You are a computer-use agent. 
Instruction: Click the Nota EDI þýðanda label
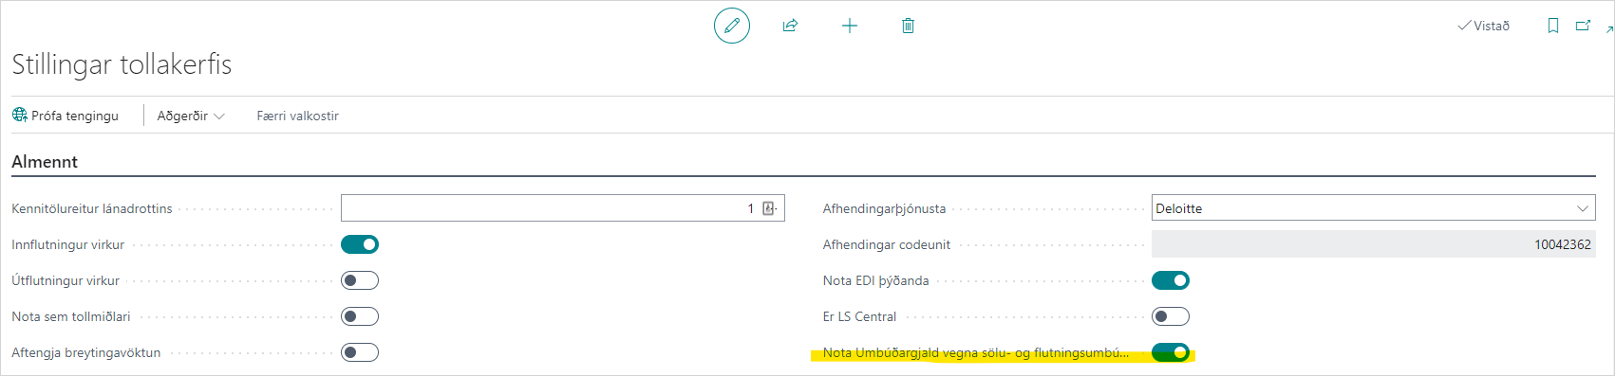click(x=875, y=280)
